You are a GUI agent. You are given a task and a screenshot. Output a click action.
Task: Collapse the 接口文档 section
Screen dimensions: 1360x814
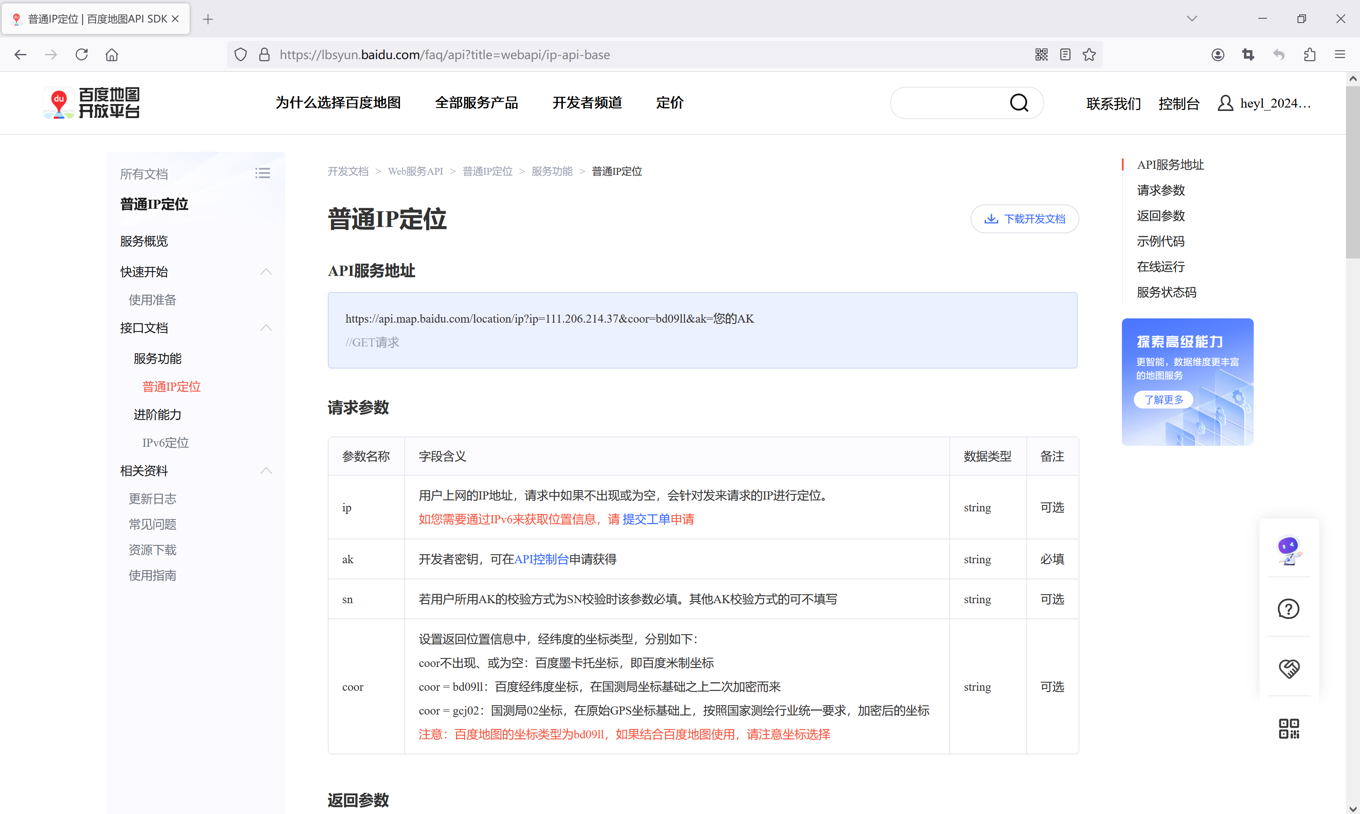(x=266, y=328)
